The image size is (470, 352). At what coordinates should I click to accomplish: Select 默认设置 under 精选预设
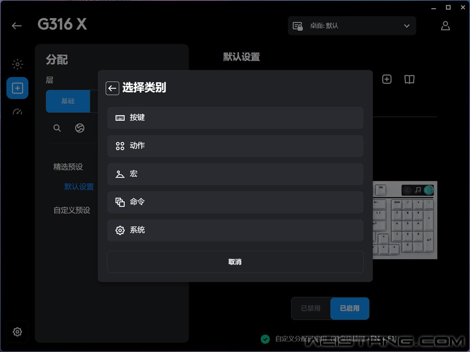(x=79, y=187)
